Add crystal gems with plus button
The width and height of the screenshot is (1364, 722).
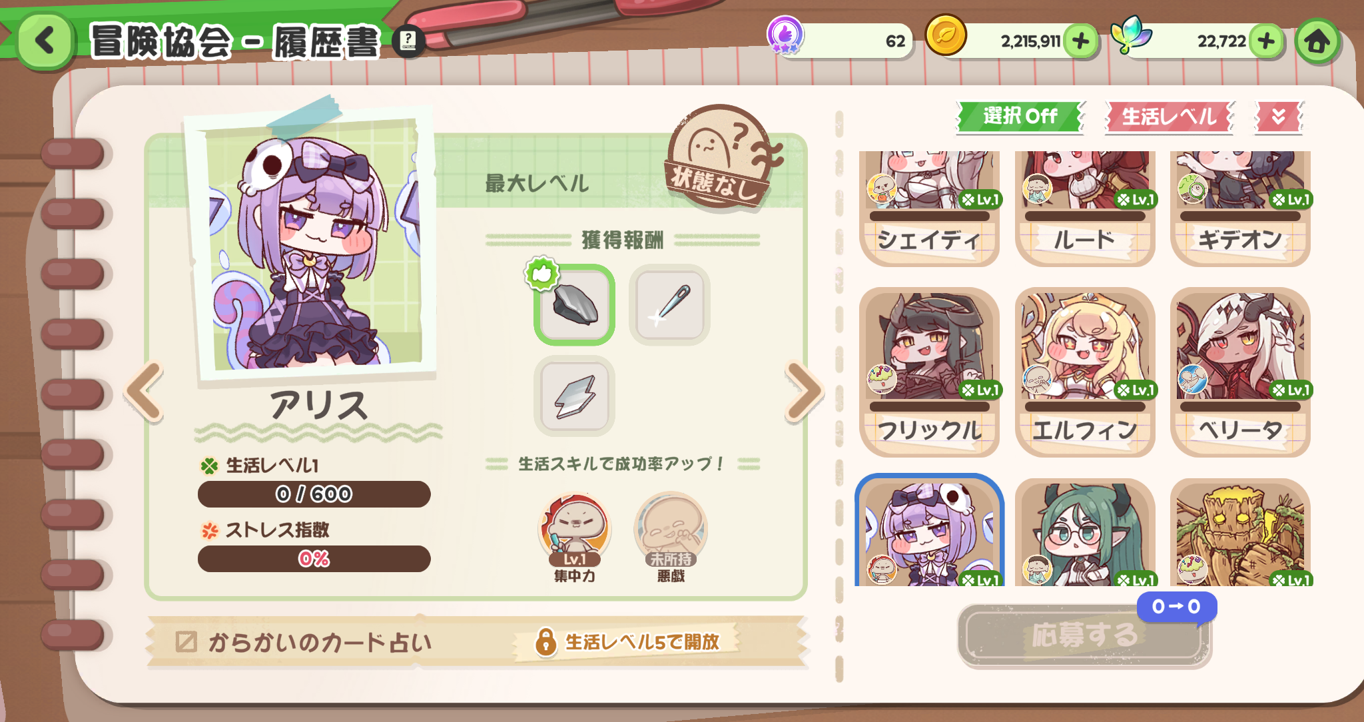[1266, 41]
